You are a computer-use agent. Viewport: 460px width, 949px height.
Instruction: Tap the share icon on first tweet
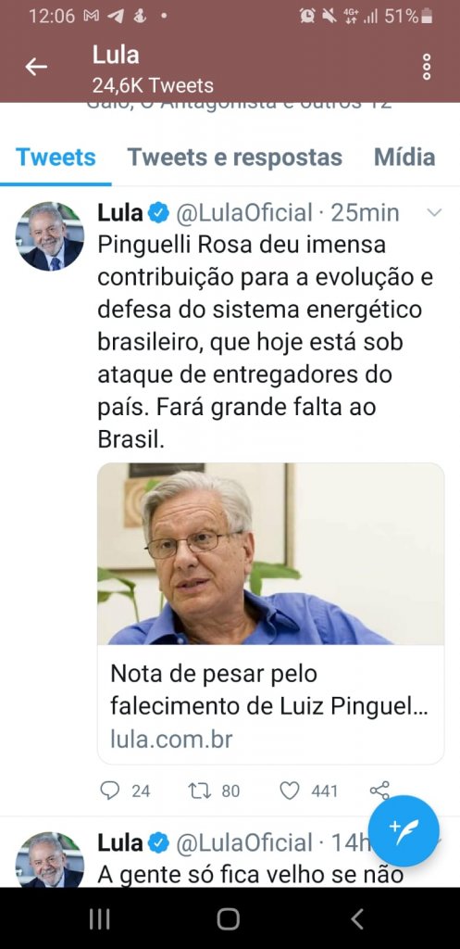379,790
